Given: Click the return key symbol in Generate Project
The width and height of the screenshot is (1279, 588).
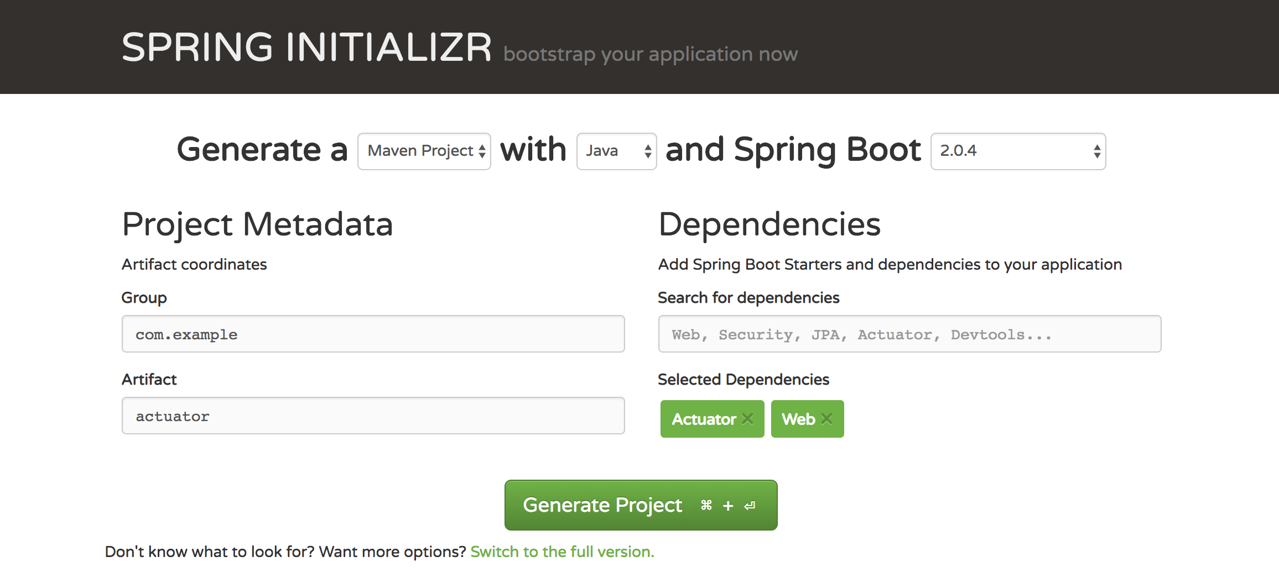Looking at the screenshot, I should 750,505.
